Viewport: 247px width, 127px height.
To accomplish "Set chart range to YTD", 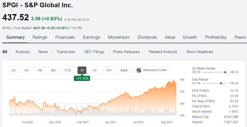I will point(68,70).
